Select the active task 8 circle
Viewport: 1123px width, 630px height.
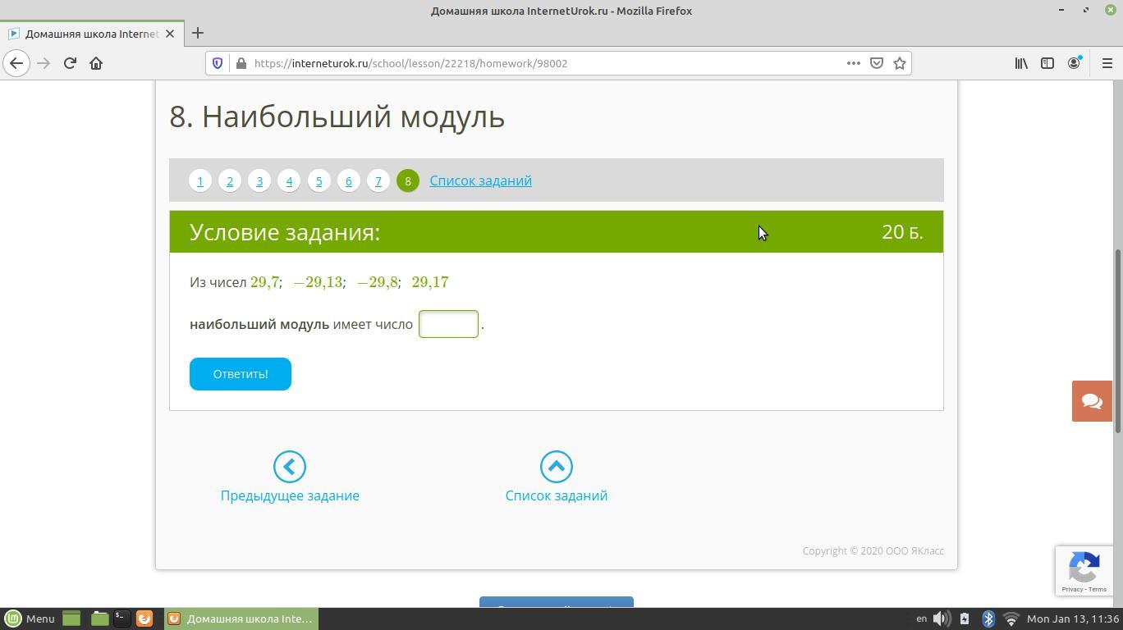point(407,180)
